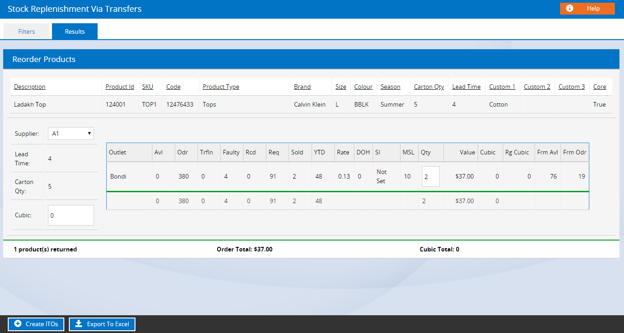Click colour value BBLK
Viewport: 624px width, 333px height.
coord(362,104)
